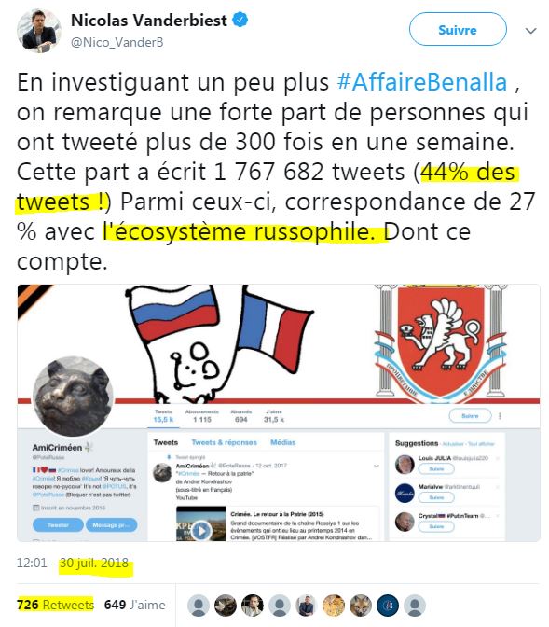Open the embedded AmiCriméen profile screenshot
549x627 pixels.
tap(279, 412)
